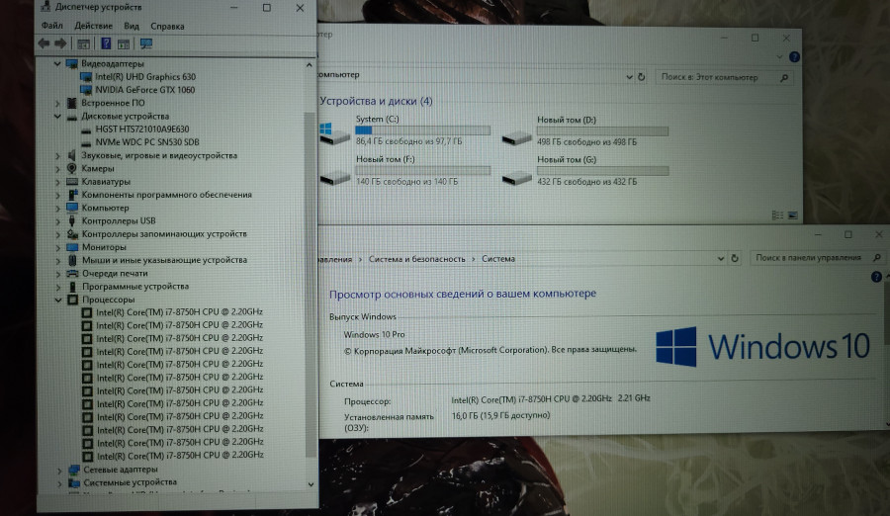Click the Explorer address bar refresh icon
The width and height of the screenshot is (890, 516).
click(642, 77)
